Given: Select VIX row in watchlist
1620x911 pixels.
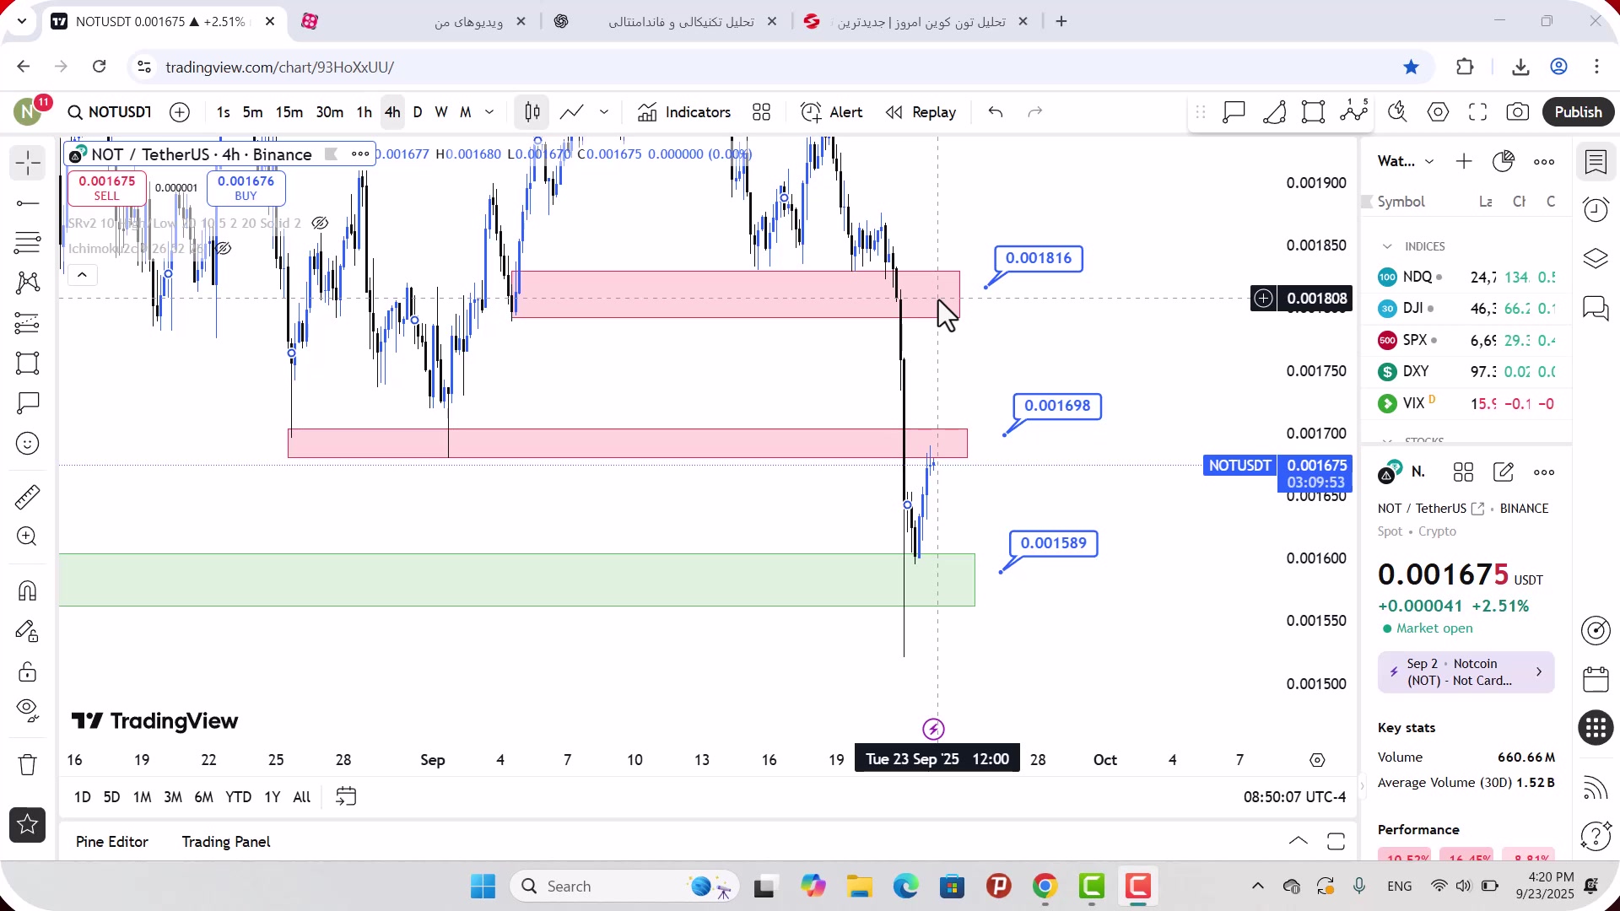Looking at the screenshot, I should [1466, 403].
